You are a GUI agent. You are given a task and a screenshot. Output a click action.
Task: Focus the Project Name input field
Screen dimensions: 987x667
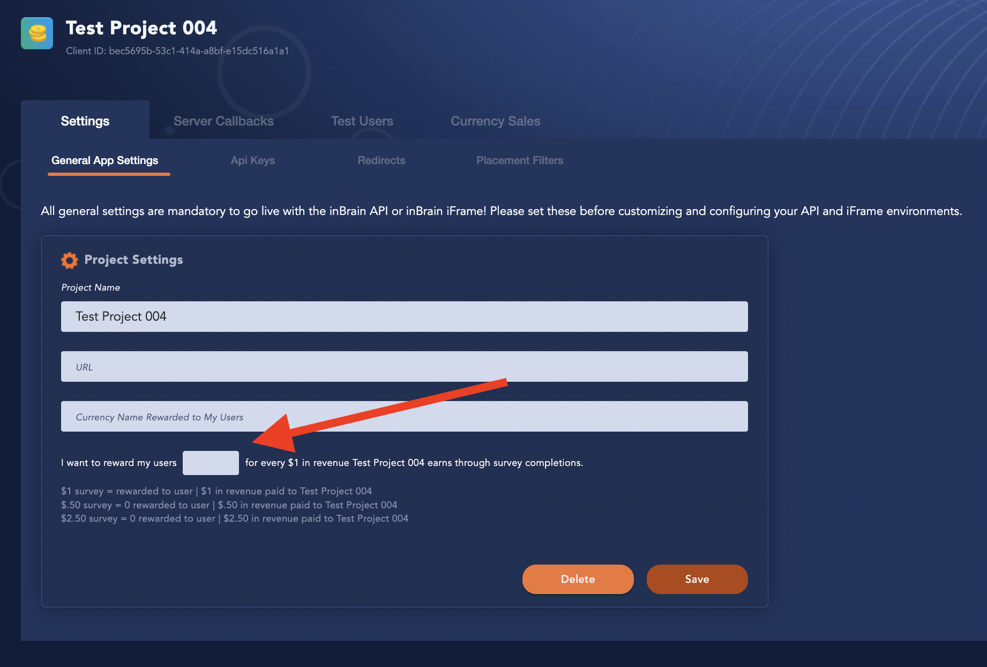[x=405, y=316]
